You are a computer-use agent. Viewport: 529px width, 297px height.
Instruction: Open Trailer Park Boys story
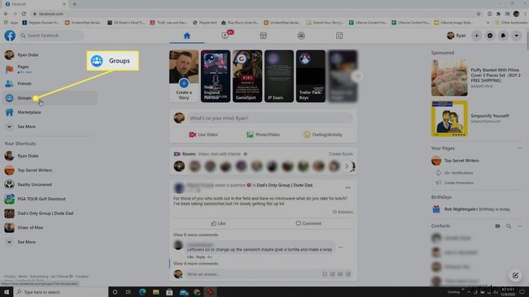point(311,76)
